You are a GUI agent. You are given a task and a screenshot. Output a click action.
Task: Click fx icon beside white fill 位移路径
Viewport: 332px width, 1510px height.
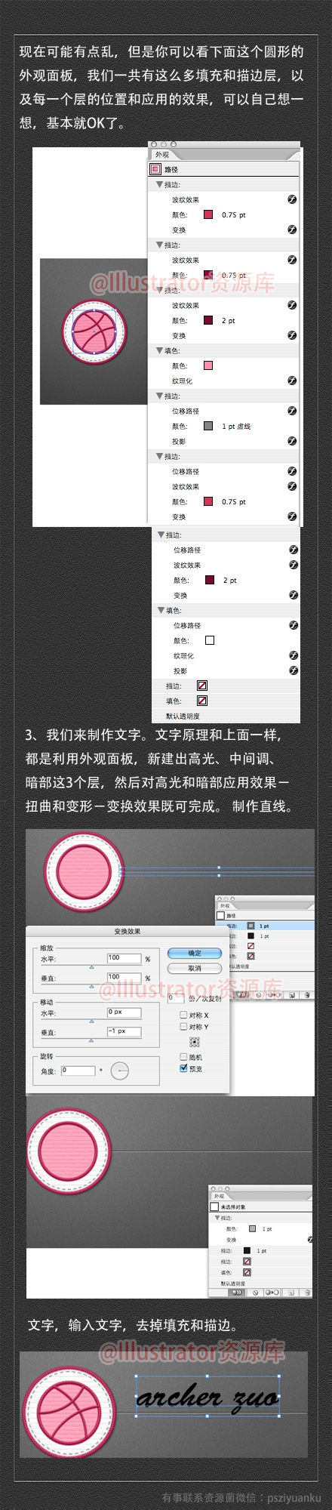pos(294,625)
